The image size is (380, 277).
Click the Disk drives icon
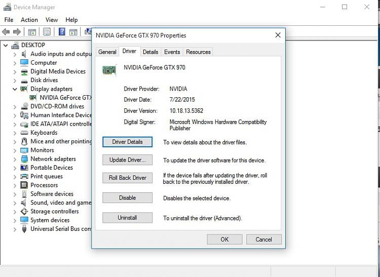[24, 81]
